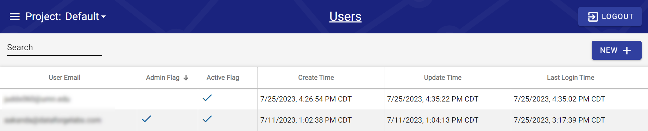
Task: Click empty Admin Flag cell in first row
Action: coord(168,99)
